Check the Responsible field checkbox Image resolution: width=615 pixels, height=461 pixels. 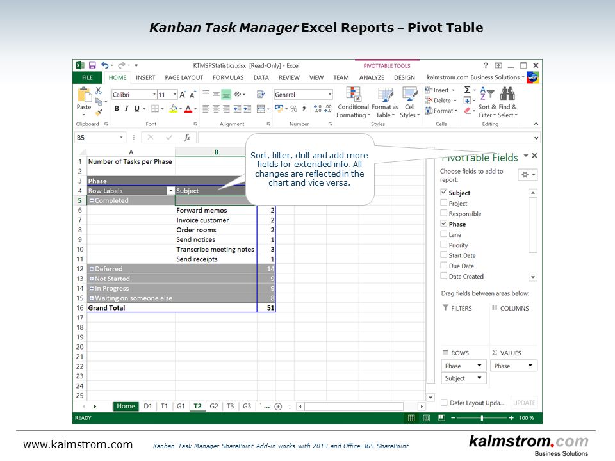(x=443, y=213)
